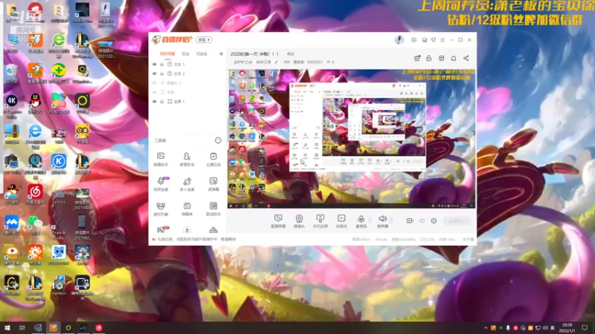595x334 pixels.
Task: Toggle the 扬声器 speaker on or off
Action: (382, 220)
